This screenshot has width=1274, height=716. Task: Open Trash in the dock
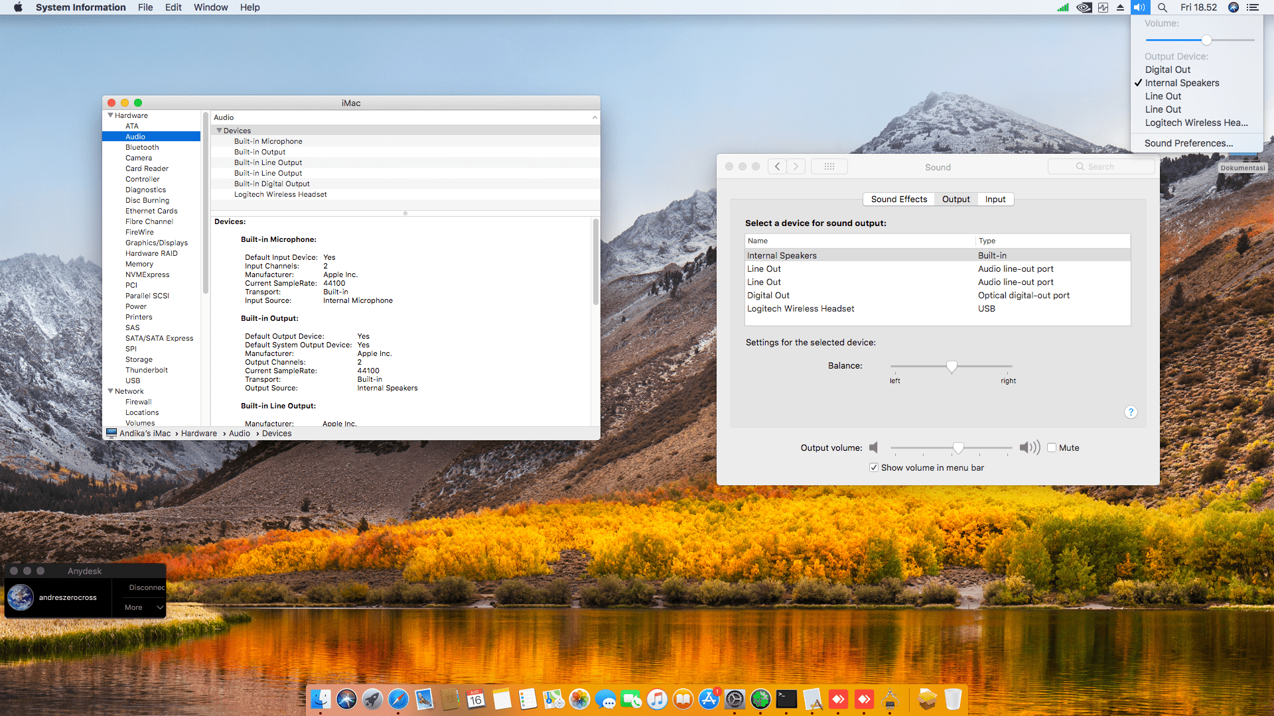click(953, 699)
